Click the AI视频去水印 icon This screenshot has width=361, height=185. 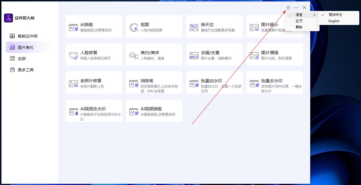coord(74,111)
